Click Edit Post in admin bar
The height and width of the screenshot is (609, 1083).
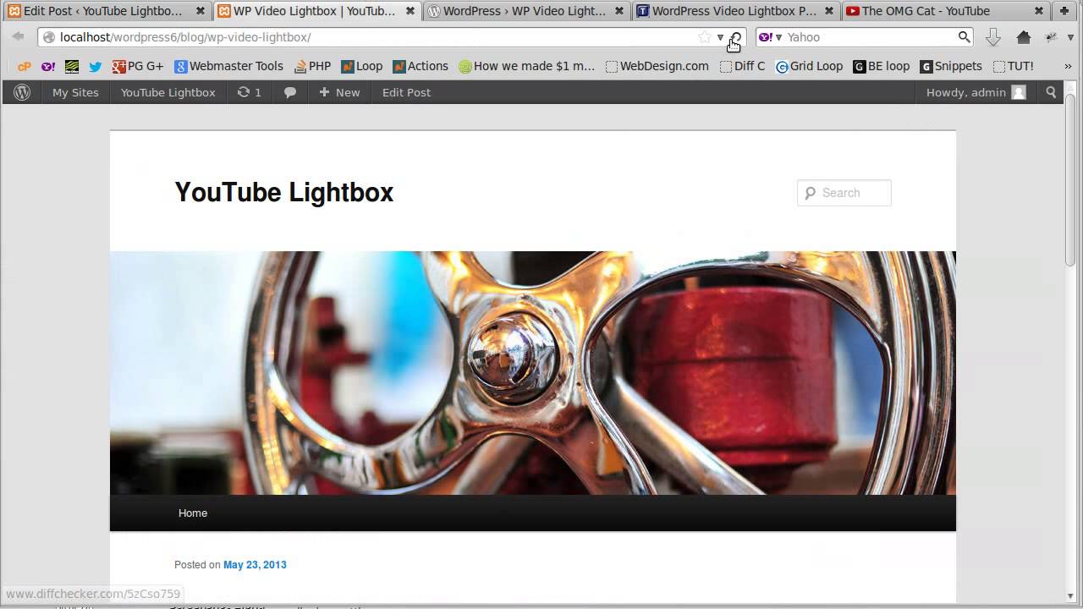(406, 92)
